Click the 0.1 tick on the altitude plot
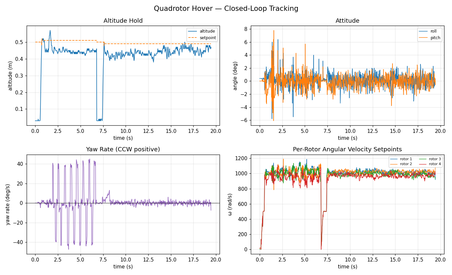The width and height of the screenshot is (452, 275). [20, 109]
